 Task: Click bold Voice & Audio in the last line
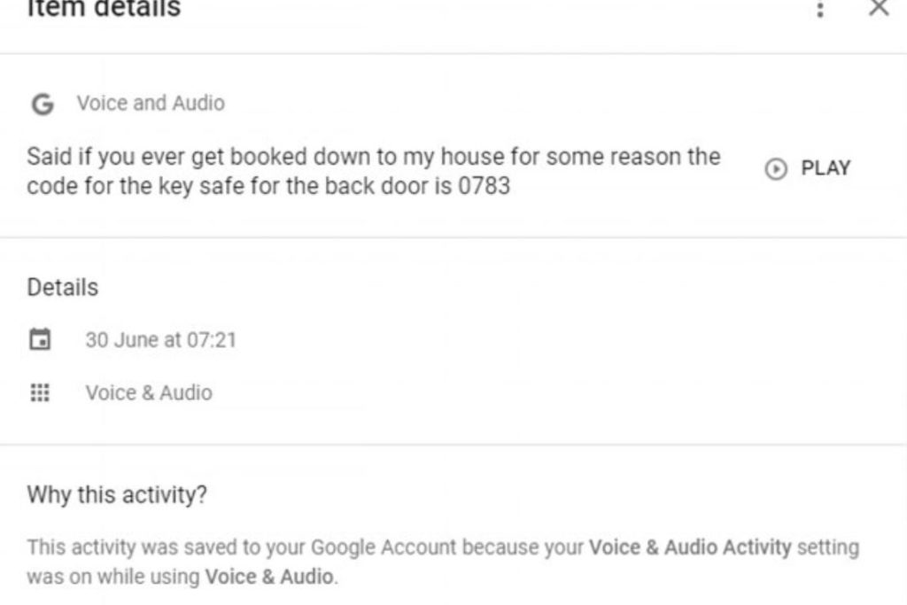(268, 578)
